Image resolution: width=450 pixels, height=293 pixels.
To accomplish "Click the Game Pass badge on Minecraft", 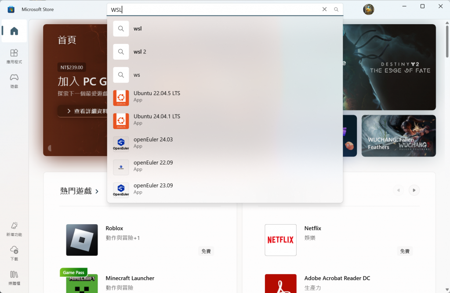I will (73, 272).
